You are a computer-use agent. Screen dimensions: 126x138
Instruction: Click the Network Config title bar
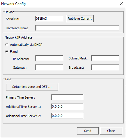(x=58, y=4)
